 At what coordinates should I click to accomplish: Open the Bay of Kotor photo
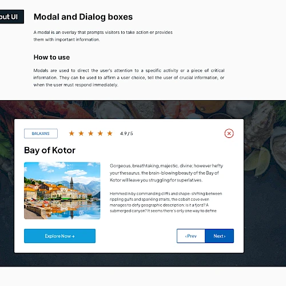tap(62, 190)
